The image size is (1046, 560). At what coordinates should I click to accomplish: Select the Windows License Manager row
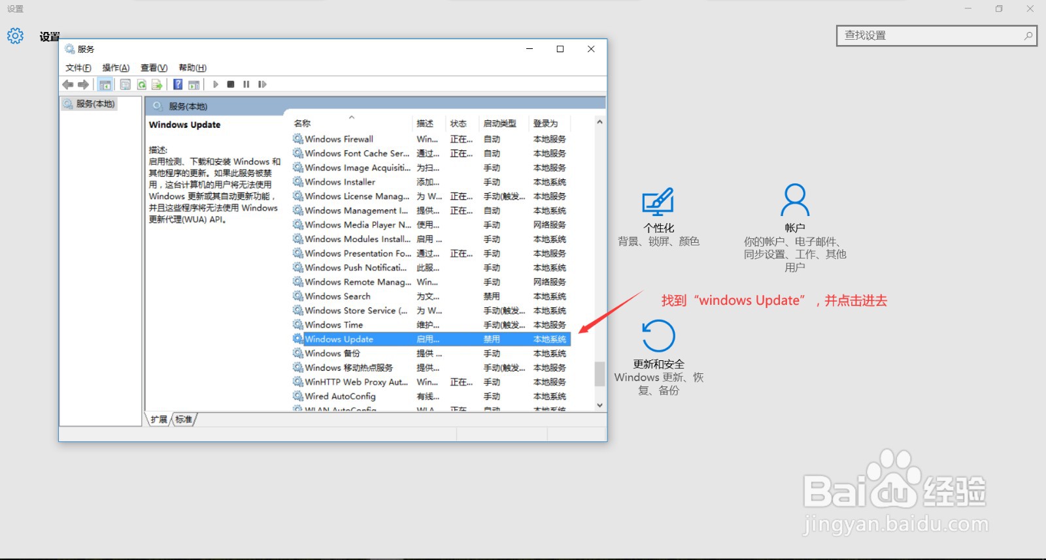pyautogui.click(x=431, y=196)
